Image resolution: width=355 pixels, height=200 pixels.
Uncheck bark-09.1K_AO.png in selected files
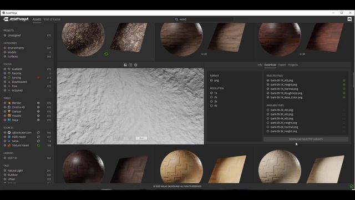click(x=268, y=80)
